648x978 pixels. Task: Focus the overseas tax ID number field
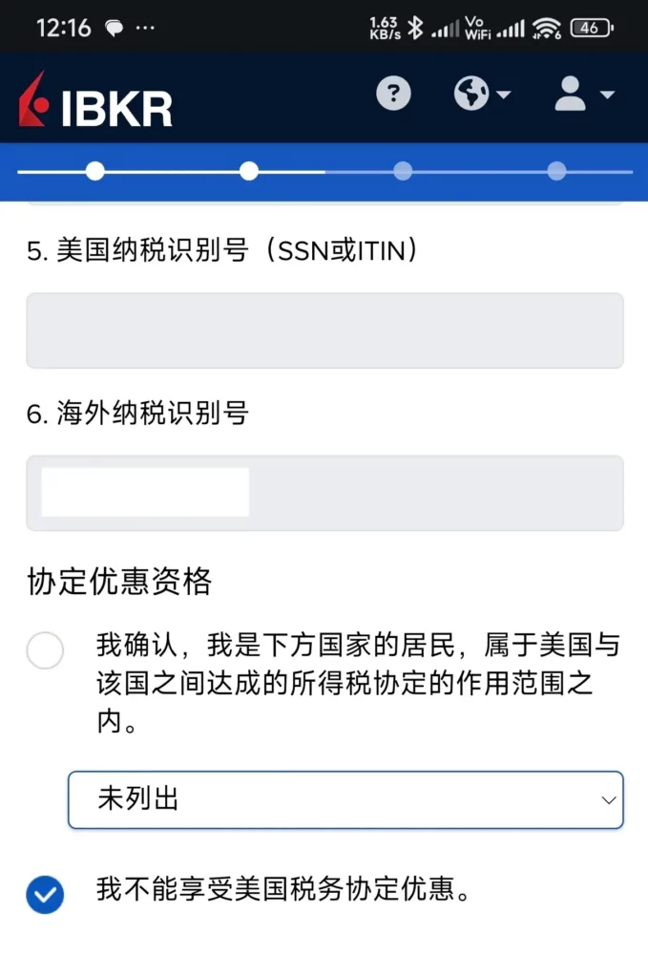[324, 494]
